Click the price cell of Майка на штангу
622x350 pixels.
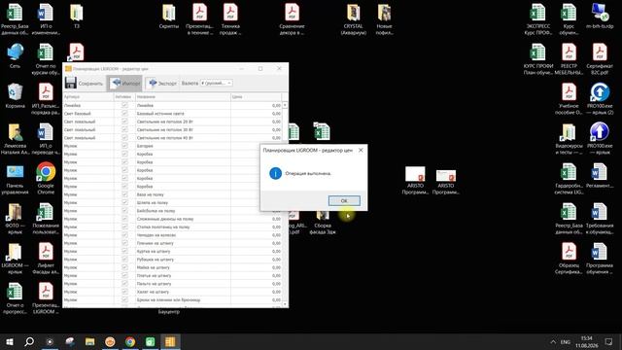[256, 267]
